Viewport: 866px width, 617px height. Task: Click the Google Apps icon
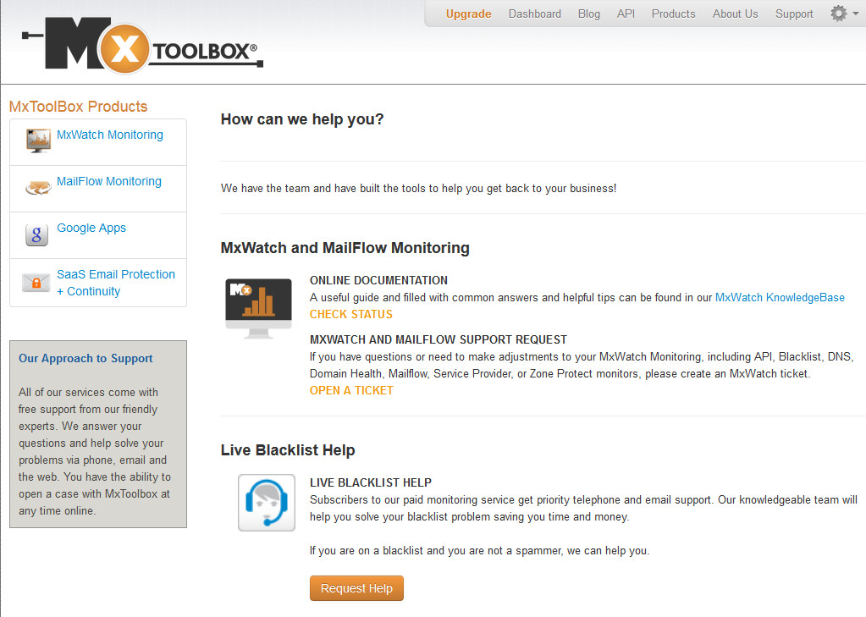click(x=36, y=234)
